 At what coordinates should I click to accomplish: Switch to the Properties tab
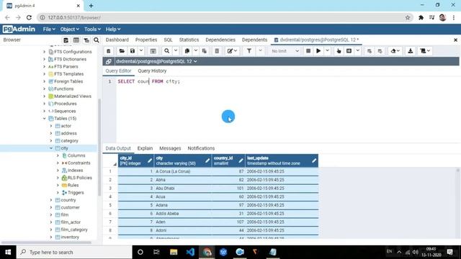pos(146,40)
